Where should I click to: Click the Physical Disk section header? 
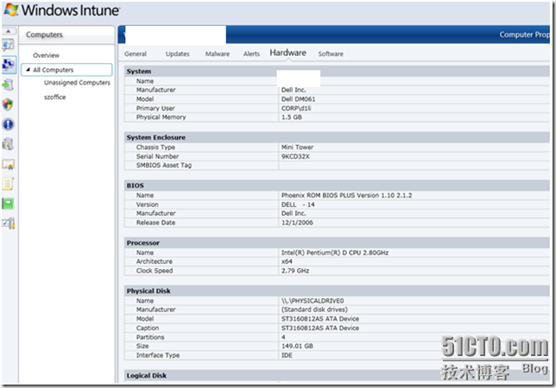pyautogui.click(x=337, y=291)
